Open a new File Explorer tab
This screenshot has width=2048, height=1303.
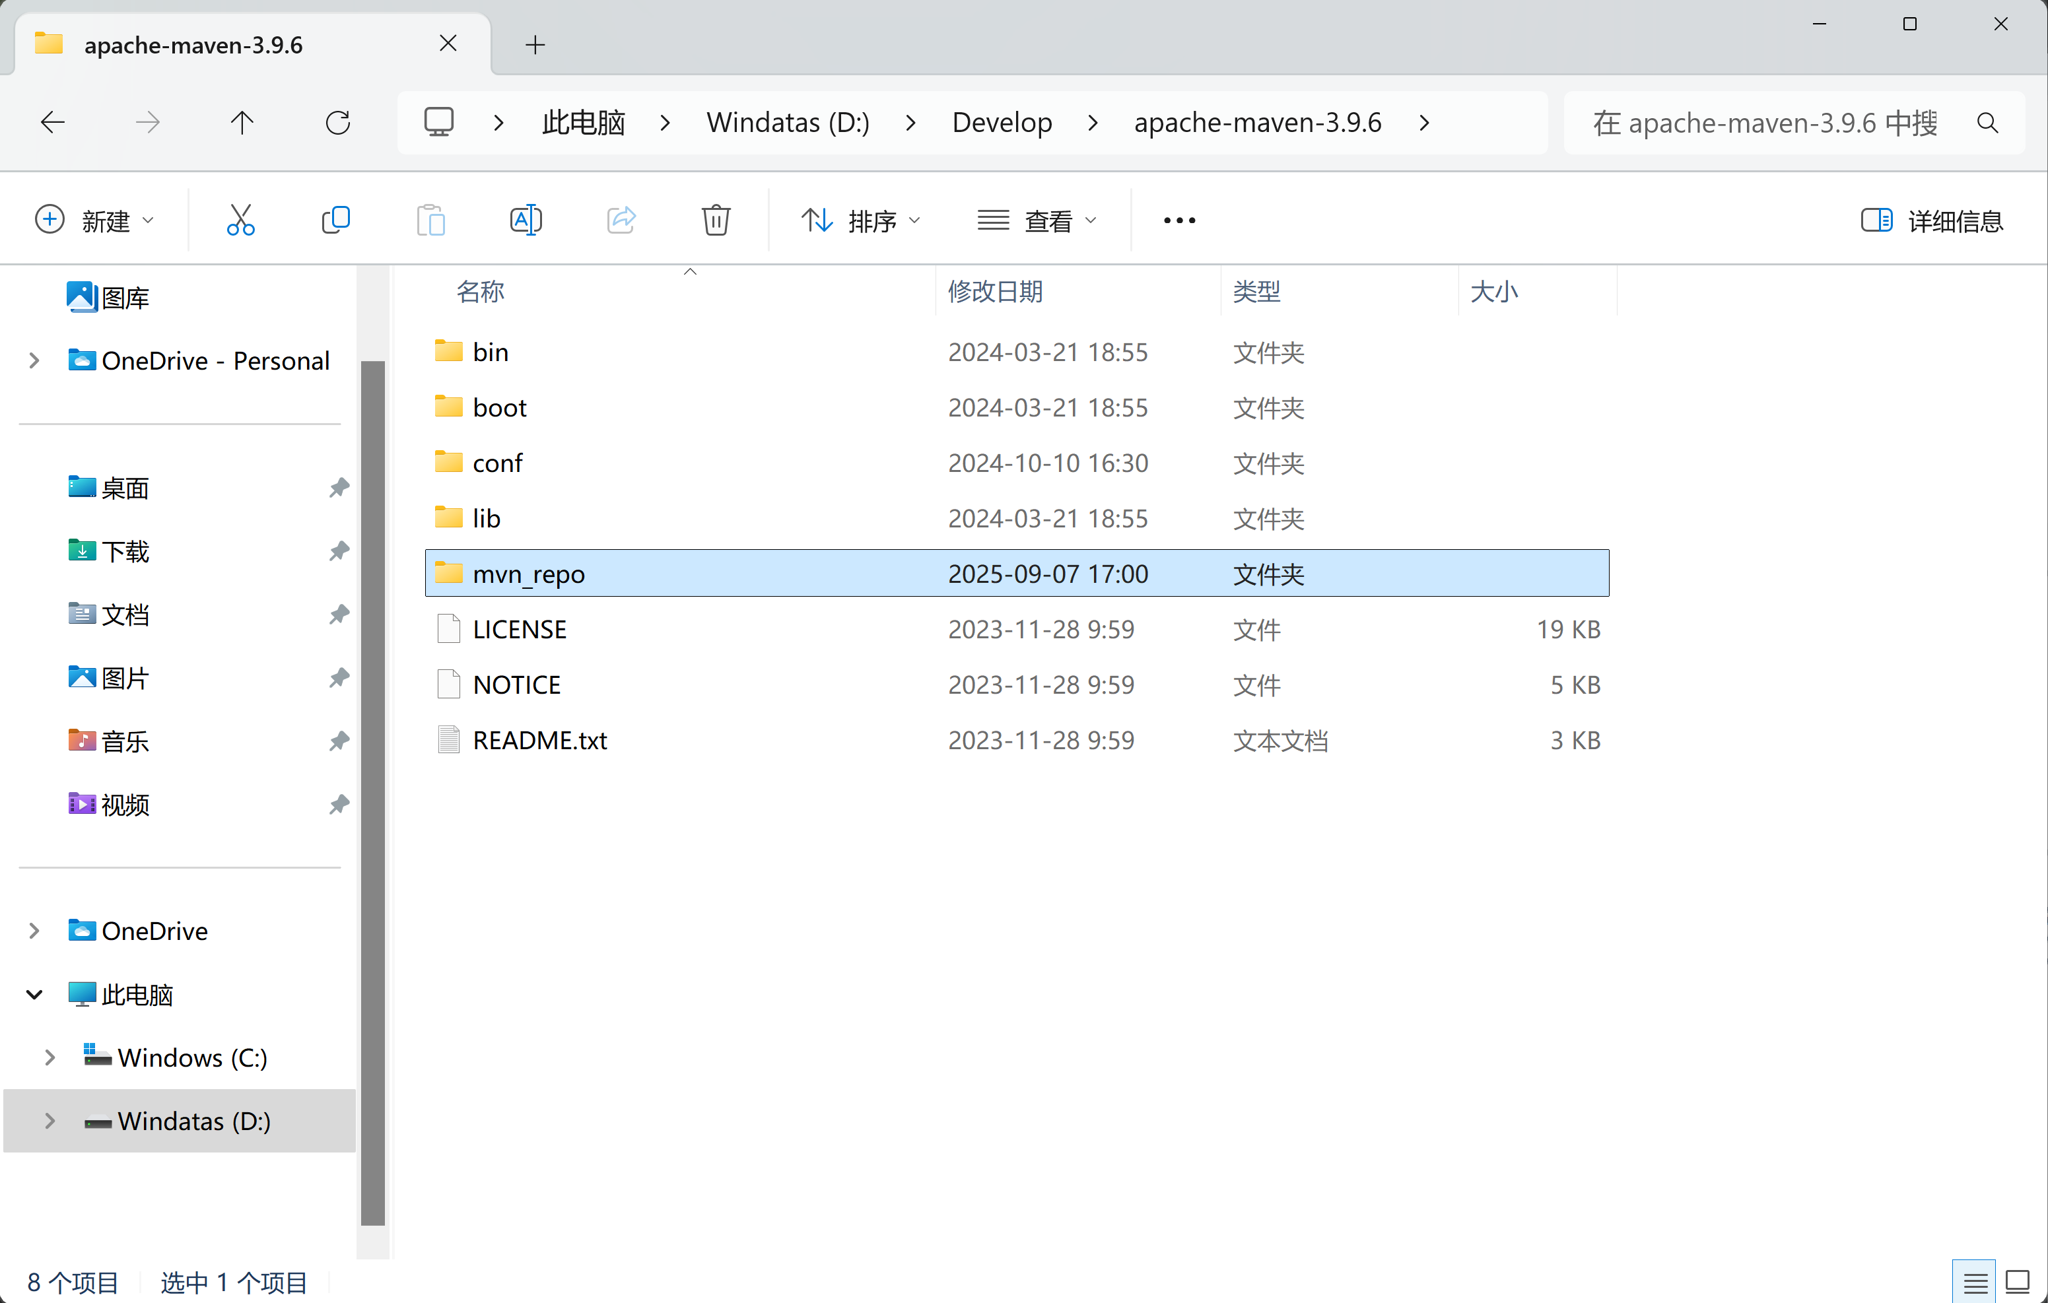click(x=535, y=44)
